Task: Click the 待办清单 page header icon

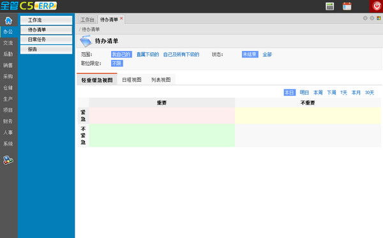Action: 86,41
